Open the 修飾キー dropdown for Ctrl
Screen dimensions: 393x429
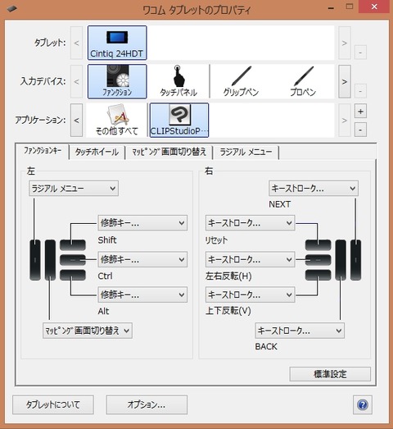(x=142, y=259)
